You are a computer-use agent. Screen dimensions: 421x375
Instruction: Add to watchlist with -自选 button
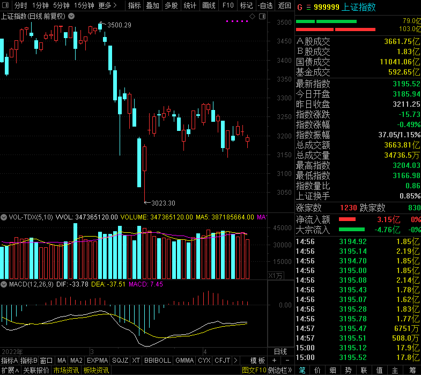click(265, 5)
